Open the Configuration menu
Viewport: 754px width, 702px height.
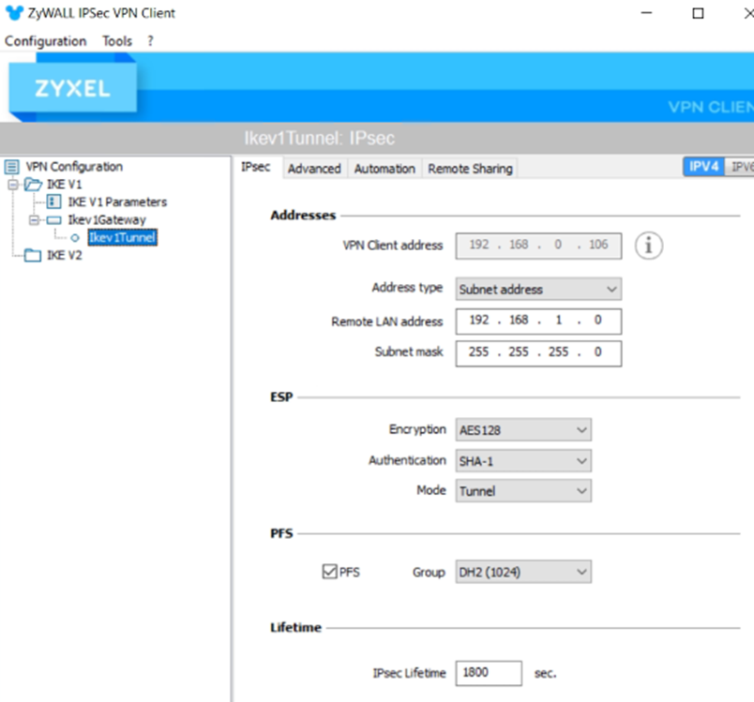[45, 41]
